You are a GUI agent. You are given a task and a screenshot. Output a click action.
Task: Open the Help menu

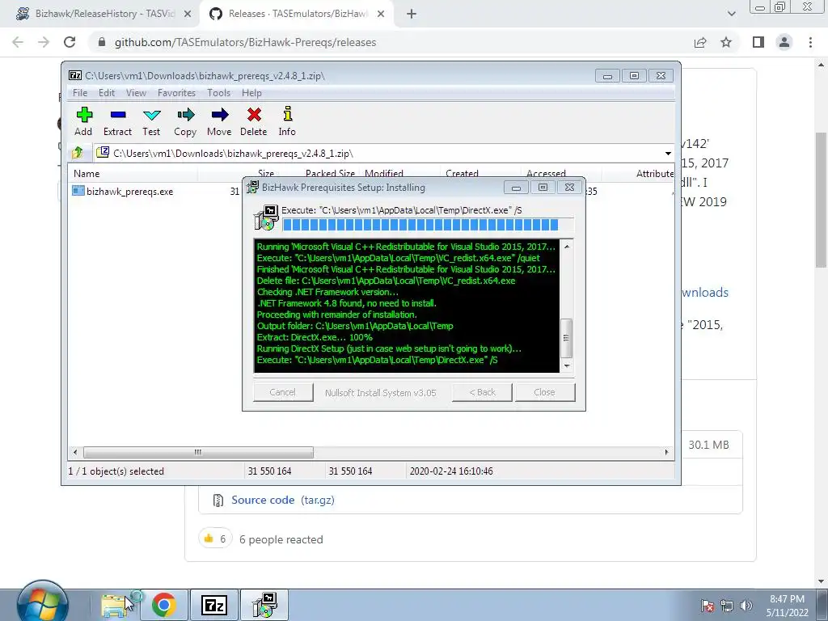251,93
